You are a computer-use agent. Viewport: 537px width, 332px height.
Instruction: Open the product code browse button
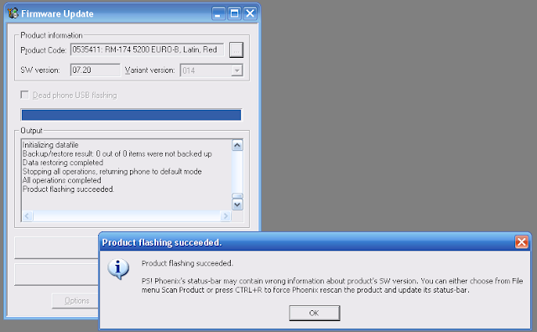coord(236,50)
